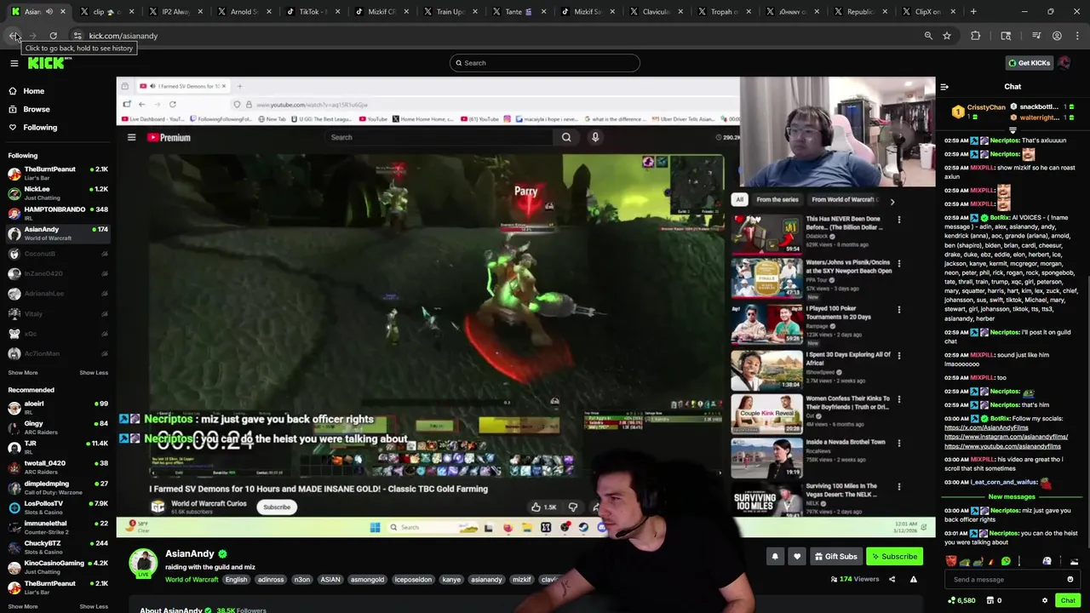The height and width of the screenshot is (613, 1090).
Task: Click the Gift Subs button
Action: tap(835, 557)
